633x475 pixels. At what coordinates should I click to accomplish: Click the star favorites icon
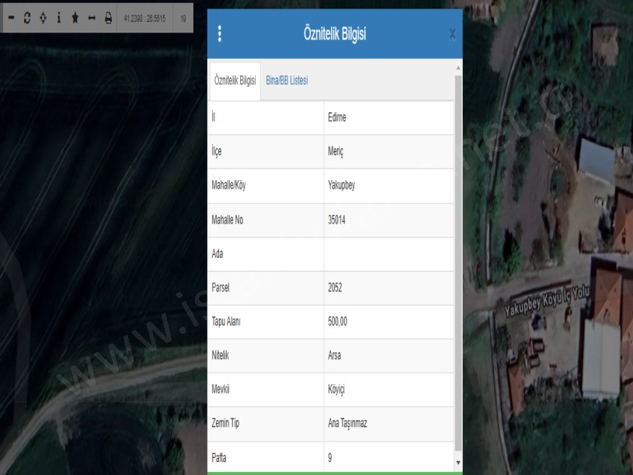[x=75, y=17]
